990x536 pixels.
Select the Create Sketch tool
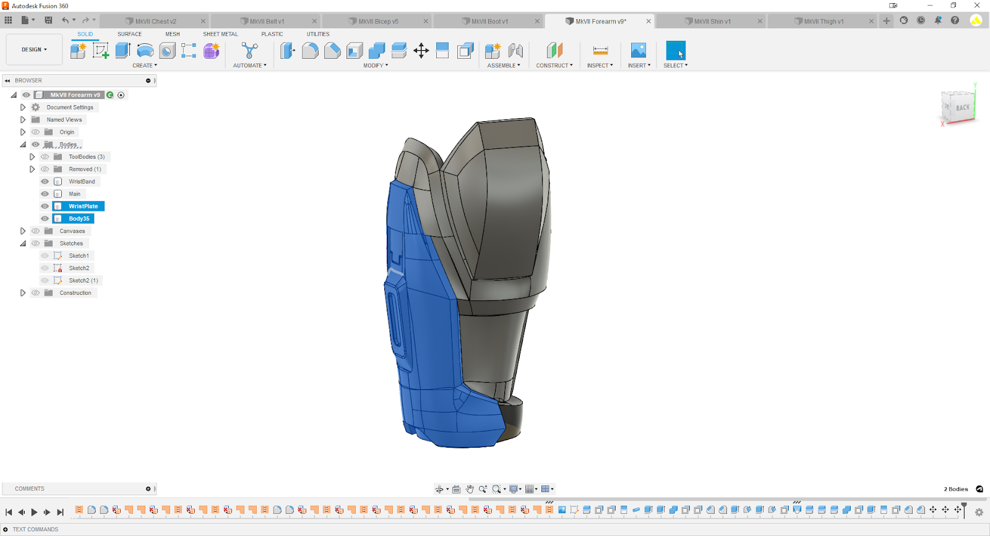click(x=100, y=51)
